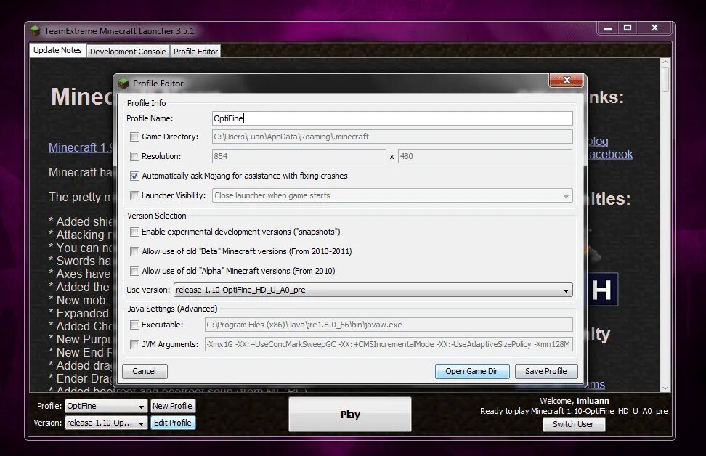Viewport: 706px width, 456px height.
Task: Click the 'Ready to play Minecraft' status text
Action: pyautogui.click(x=574, y=411)
